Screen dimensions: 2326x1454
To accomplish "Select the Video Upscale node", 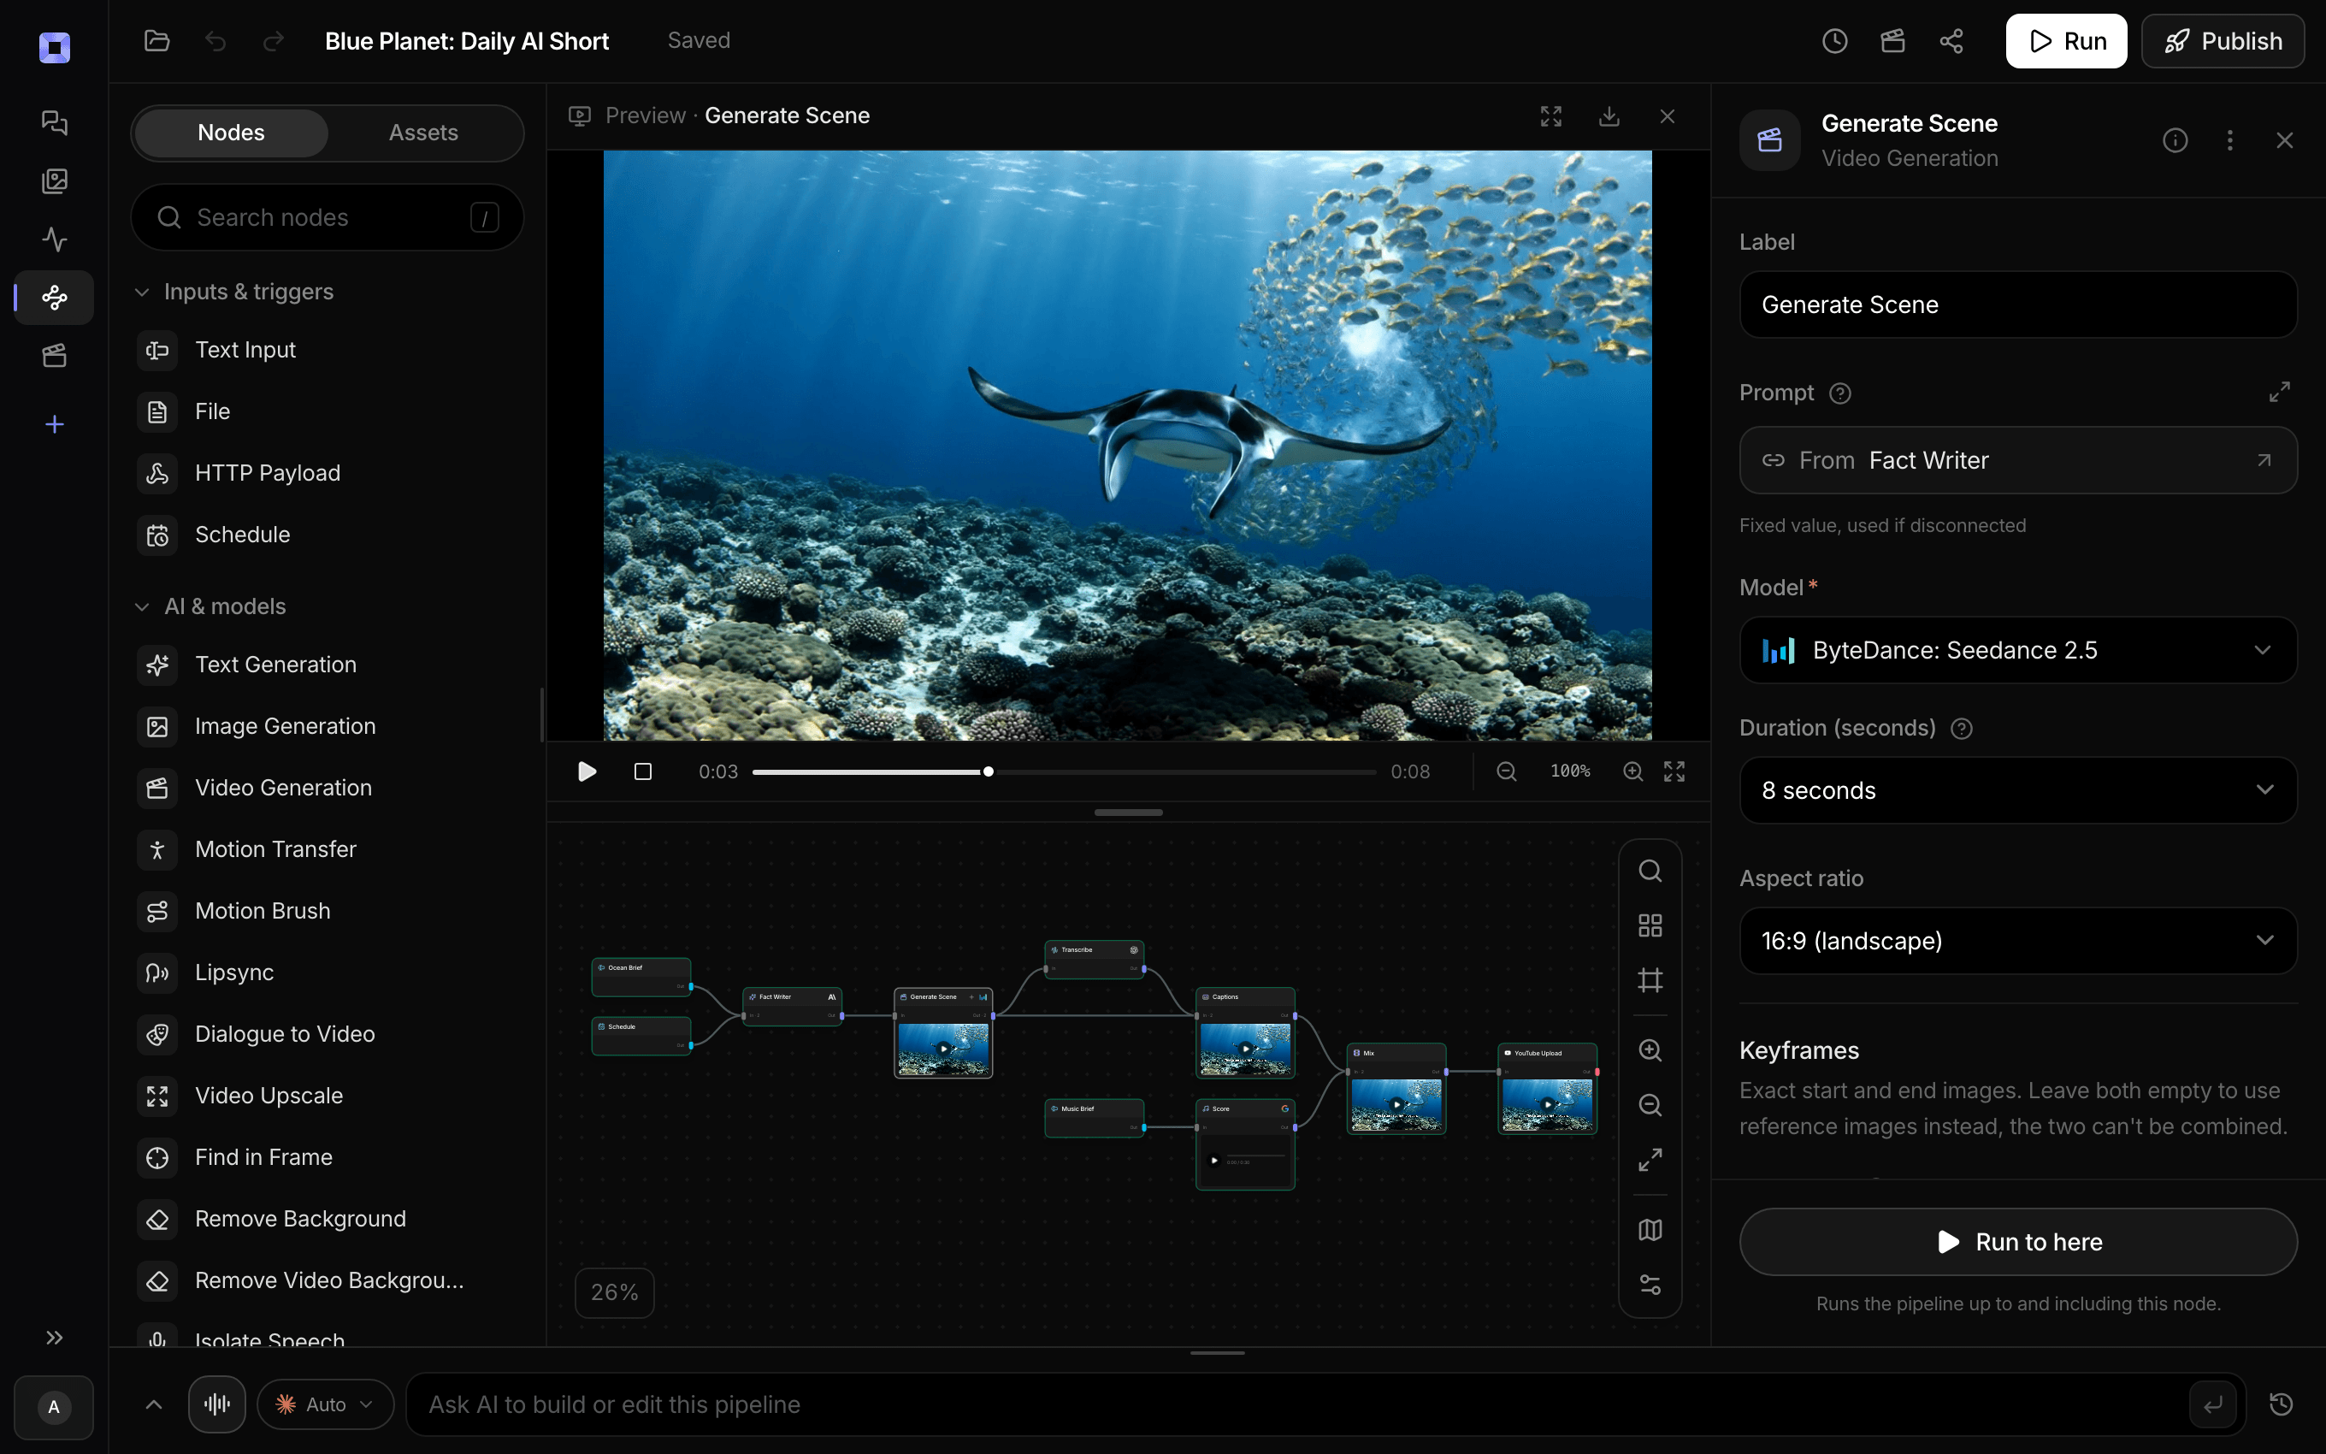I will [327, 1096].
